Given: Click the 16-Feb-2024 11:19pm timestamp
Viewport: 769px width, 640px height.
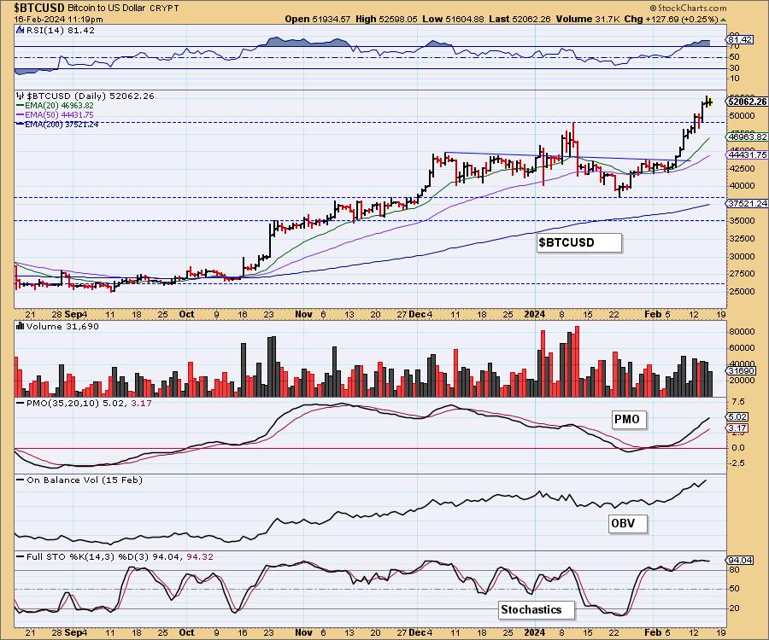Looking at the screenshot, I should click(58, 19).
